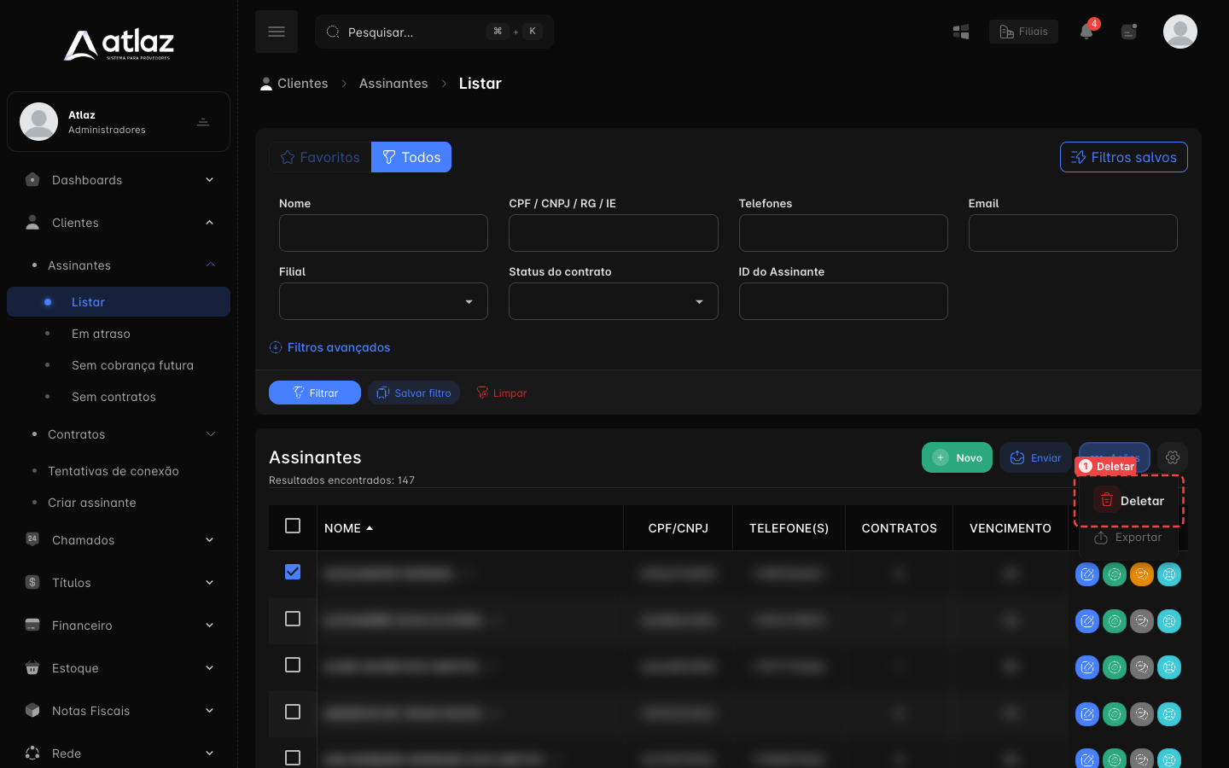Open Sem cobrança futura in the sidebar
This screenshot has height=768, width=1229.
click(132, 365)
